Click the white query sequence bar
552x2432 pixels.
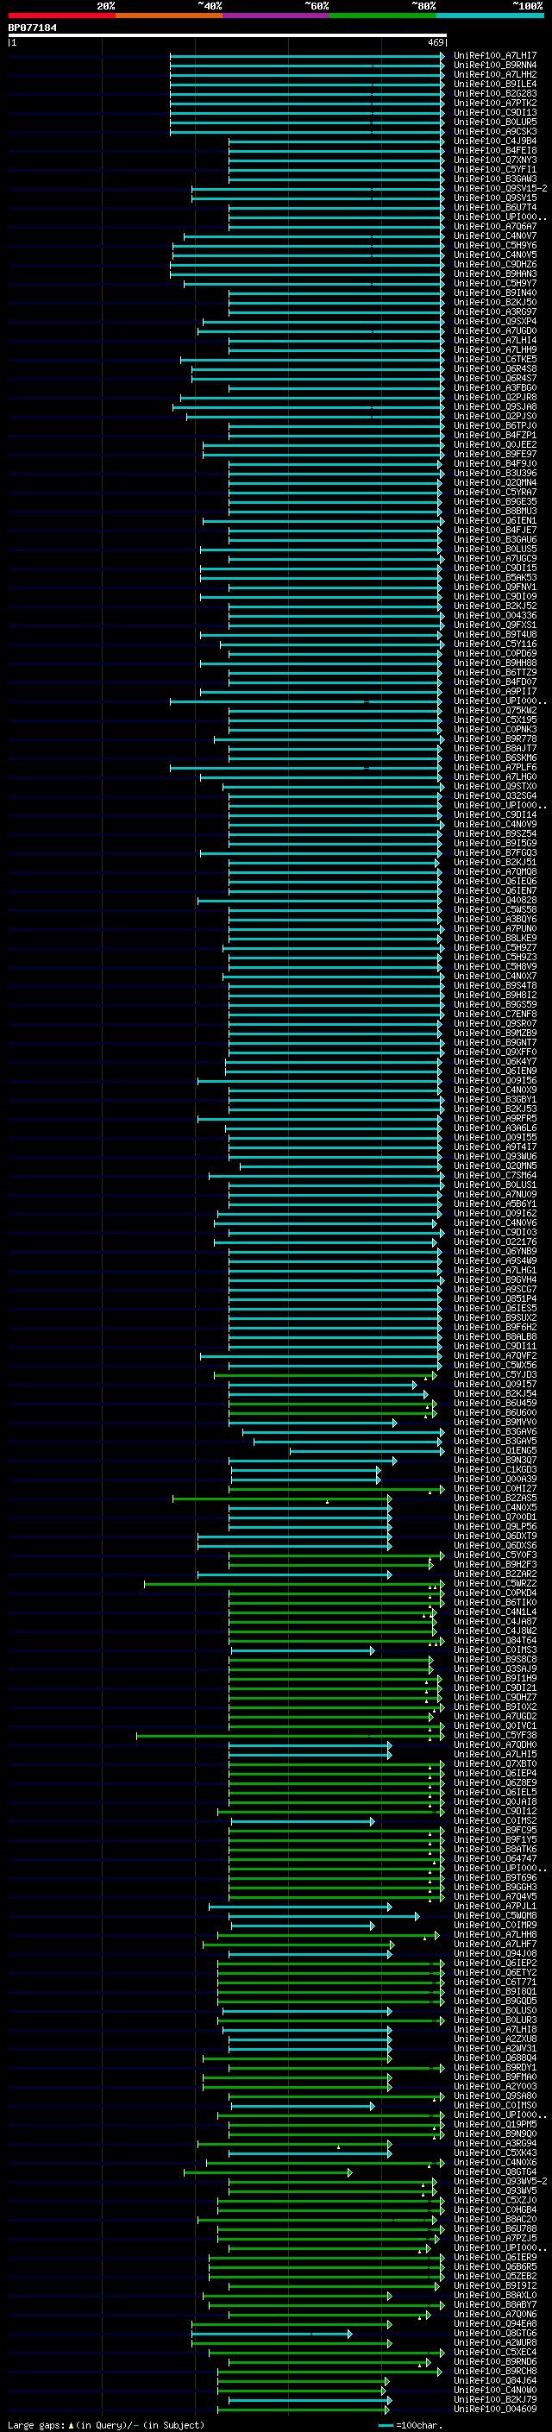(228, 35)
